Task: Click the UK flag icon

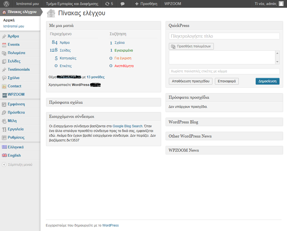Action: coord(4,155)
